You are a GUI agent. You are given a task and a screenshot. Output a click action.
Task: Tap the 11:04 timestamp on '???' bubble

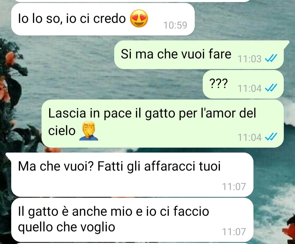point(250,88)
